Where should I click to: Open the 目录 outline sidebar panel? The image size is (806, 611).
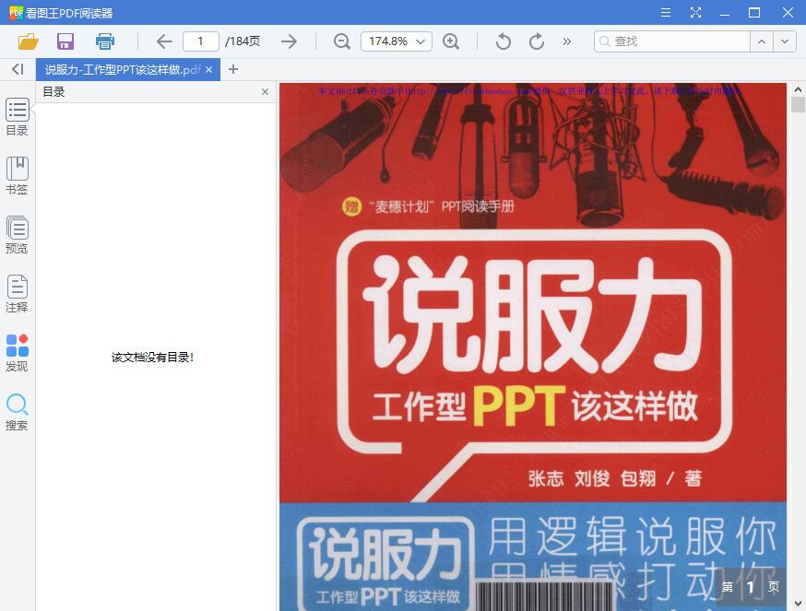(17, 117)
